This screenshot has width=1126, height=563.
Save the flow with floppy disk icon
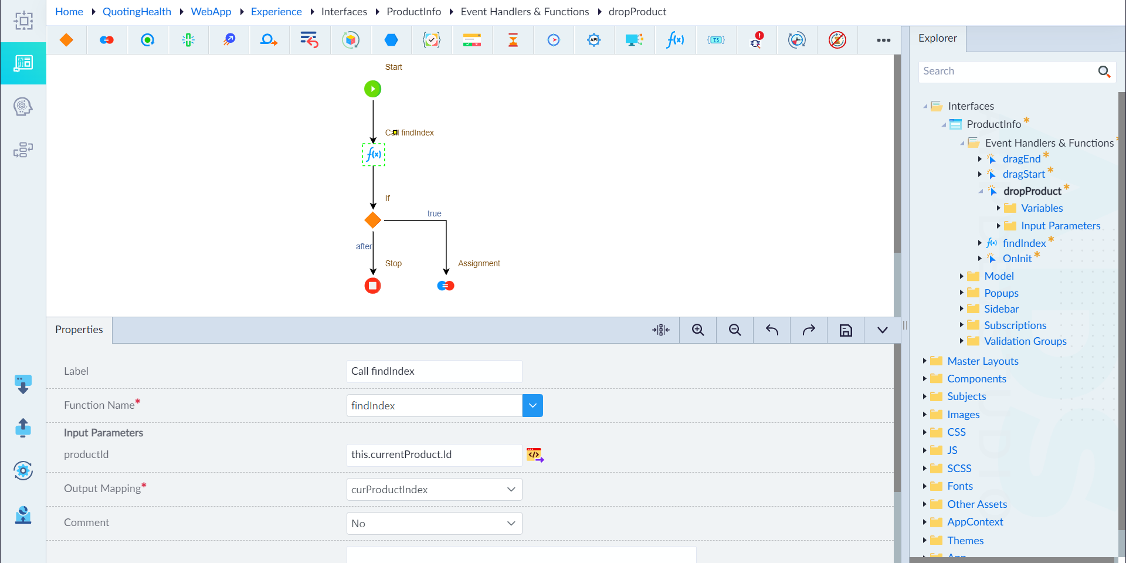[846, 330]
